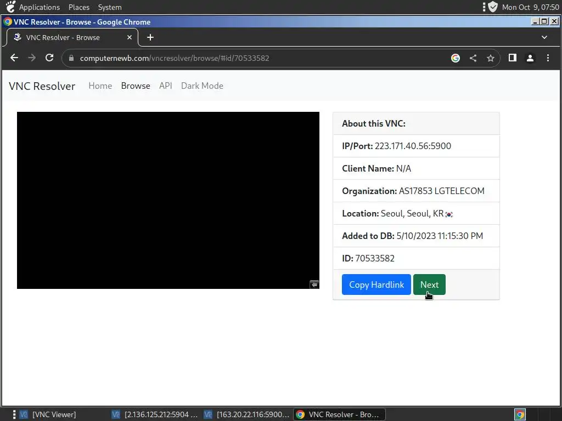Image resolution: width=562 pixels, height=421 pixels.
Task: Click the clock showing Mon Oct 9, 07:50
Action: 531,7
